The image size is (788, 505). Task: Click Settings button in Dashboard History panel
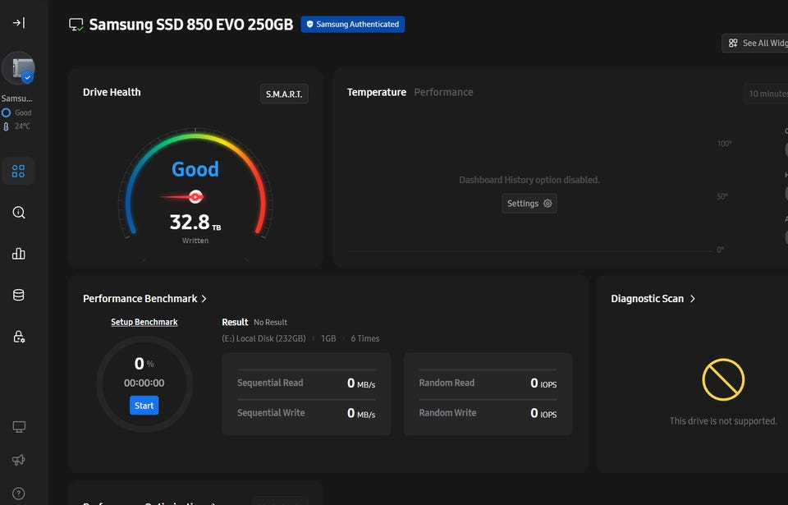coord(529,204)
